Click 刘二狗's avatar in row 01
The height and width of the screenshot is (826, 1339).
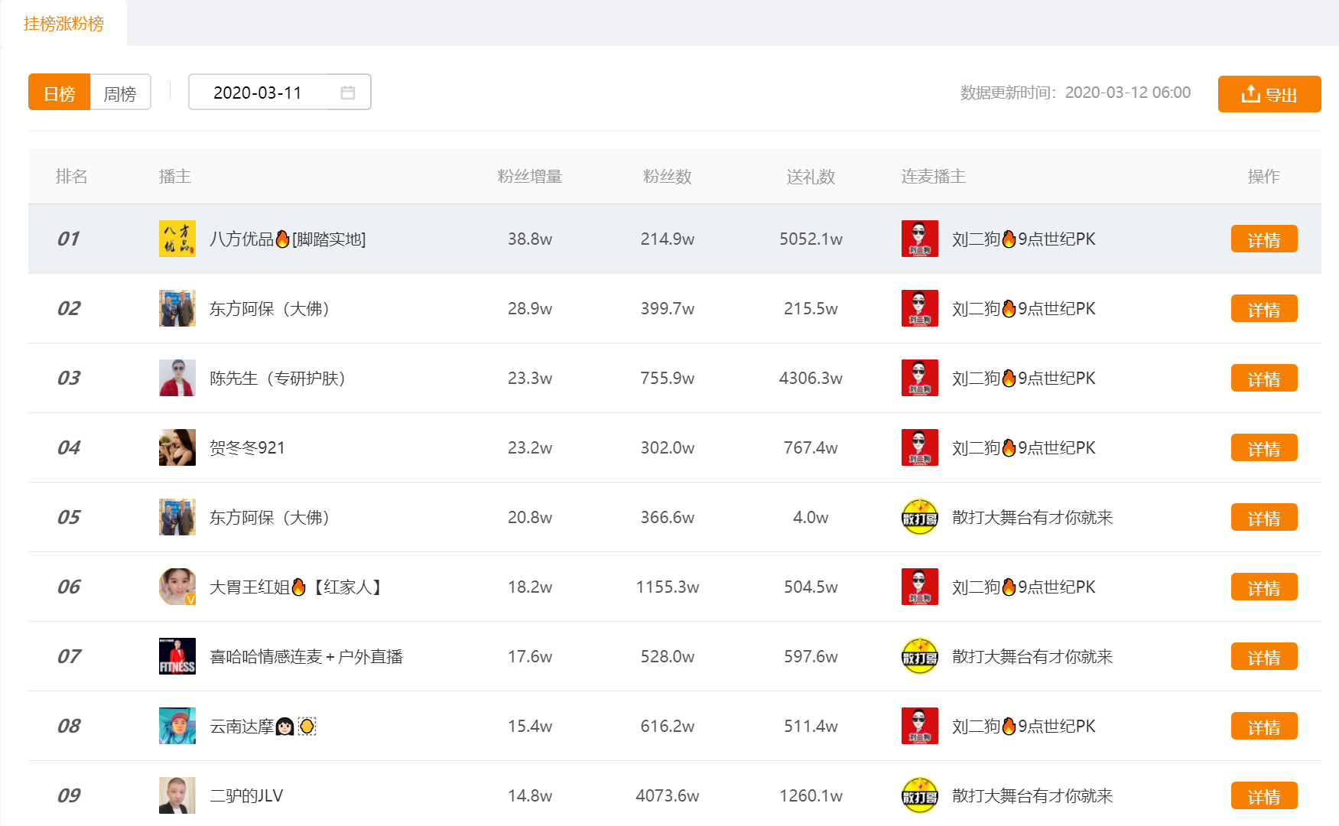click(x=919, y=239)
